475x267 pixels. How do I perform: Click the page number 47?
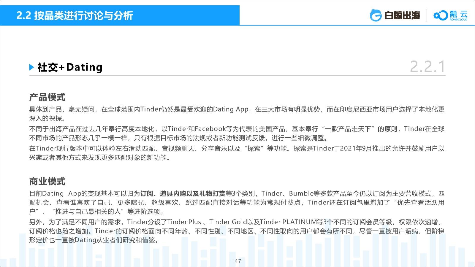click(238, 261)
